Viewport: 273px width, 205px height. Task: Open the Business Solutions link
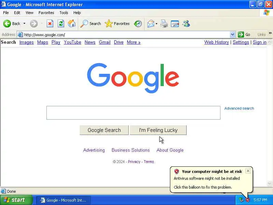pyautogui.click(x=131, y=150)
